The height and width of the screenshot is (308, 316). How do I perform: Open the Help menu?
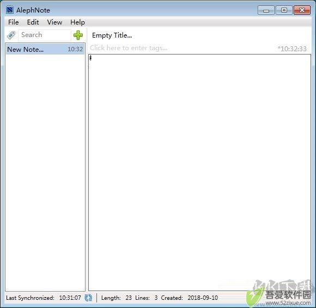[77, 22]
